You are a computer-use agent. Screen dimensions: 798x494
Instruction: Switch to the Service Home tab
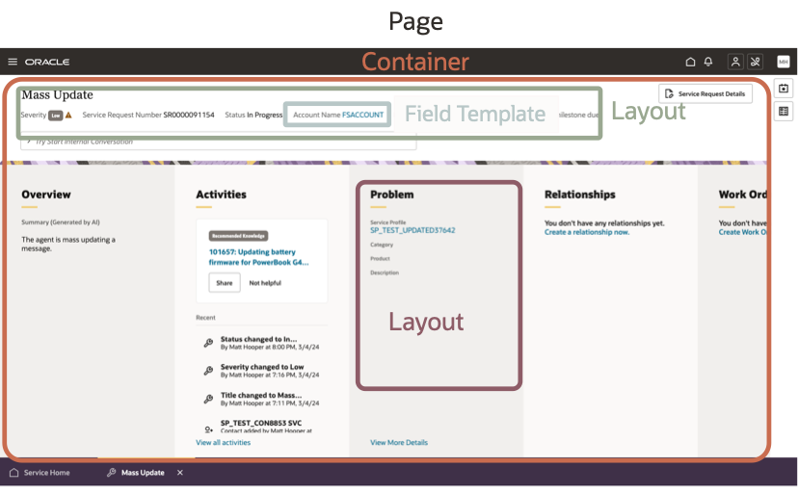pyautogui.click(x=40, y=473)
